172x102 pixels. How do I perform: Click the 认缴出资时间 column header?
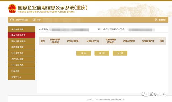tap(73, 41)
